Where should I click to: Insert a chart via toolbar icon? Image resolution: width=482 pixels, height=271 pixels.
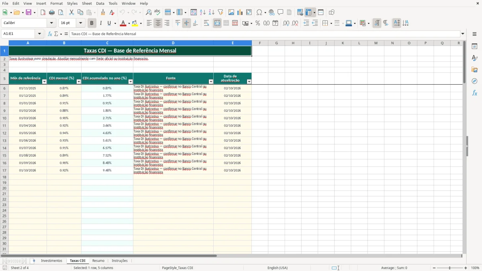tap(240, 12)
